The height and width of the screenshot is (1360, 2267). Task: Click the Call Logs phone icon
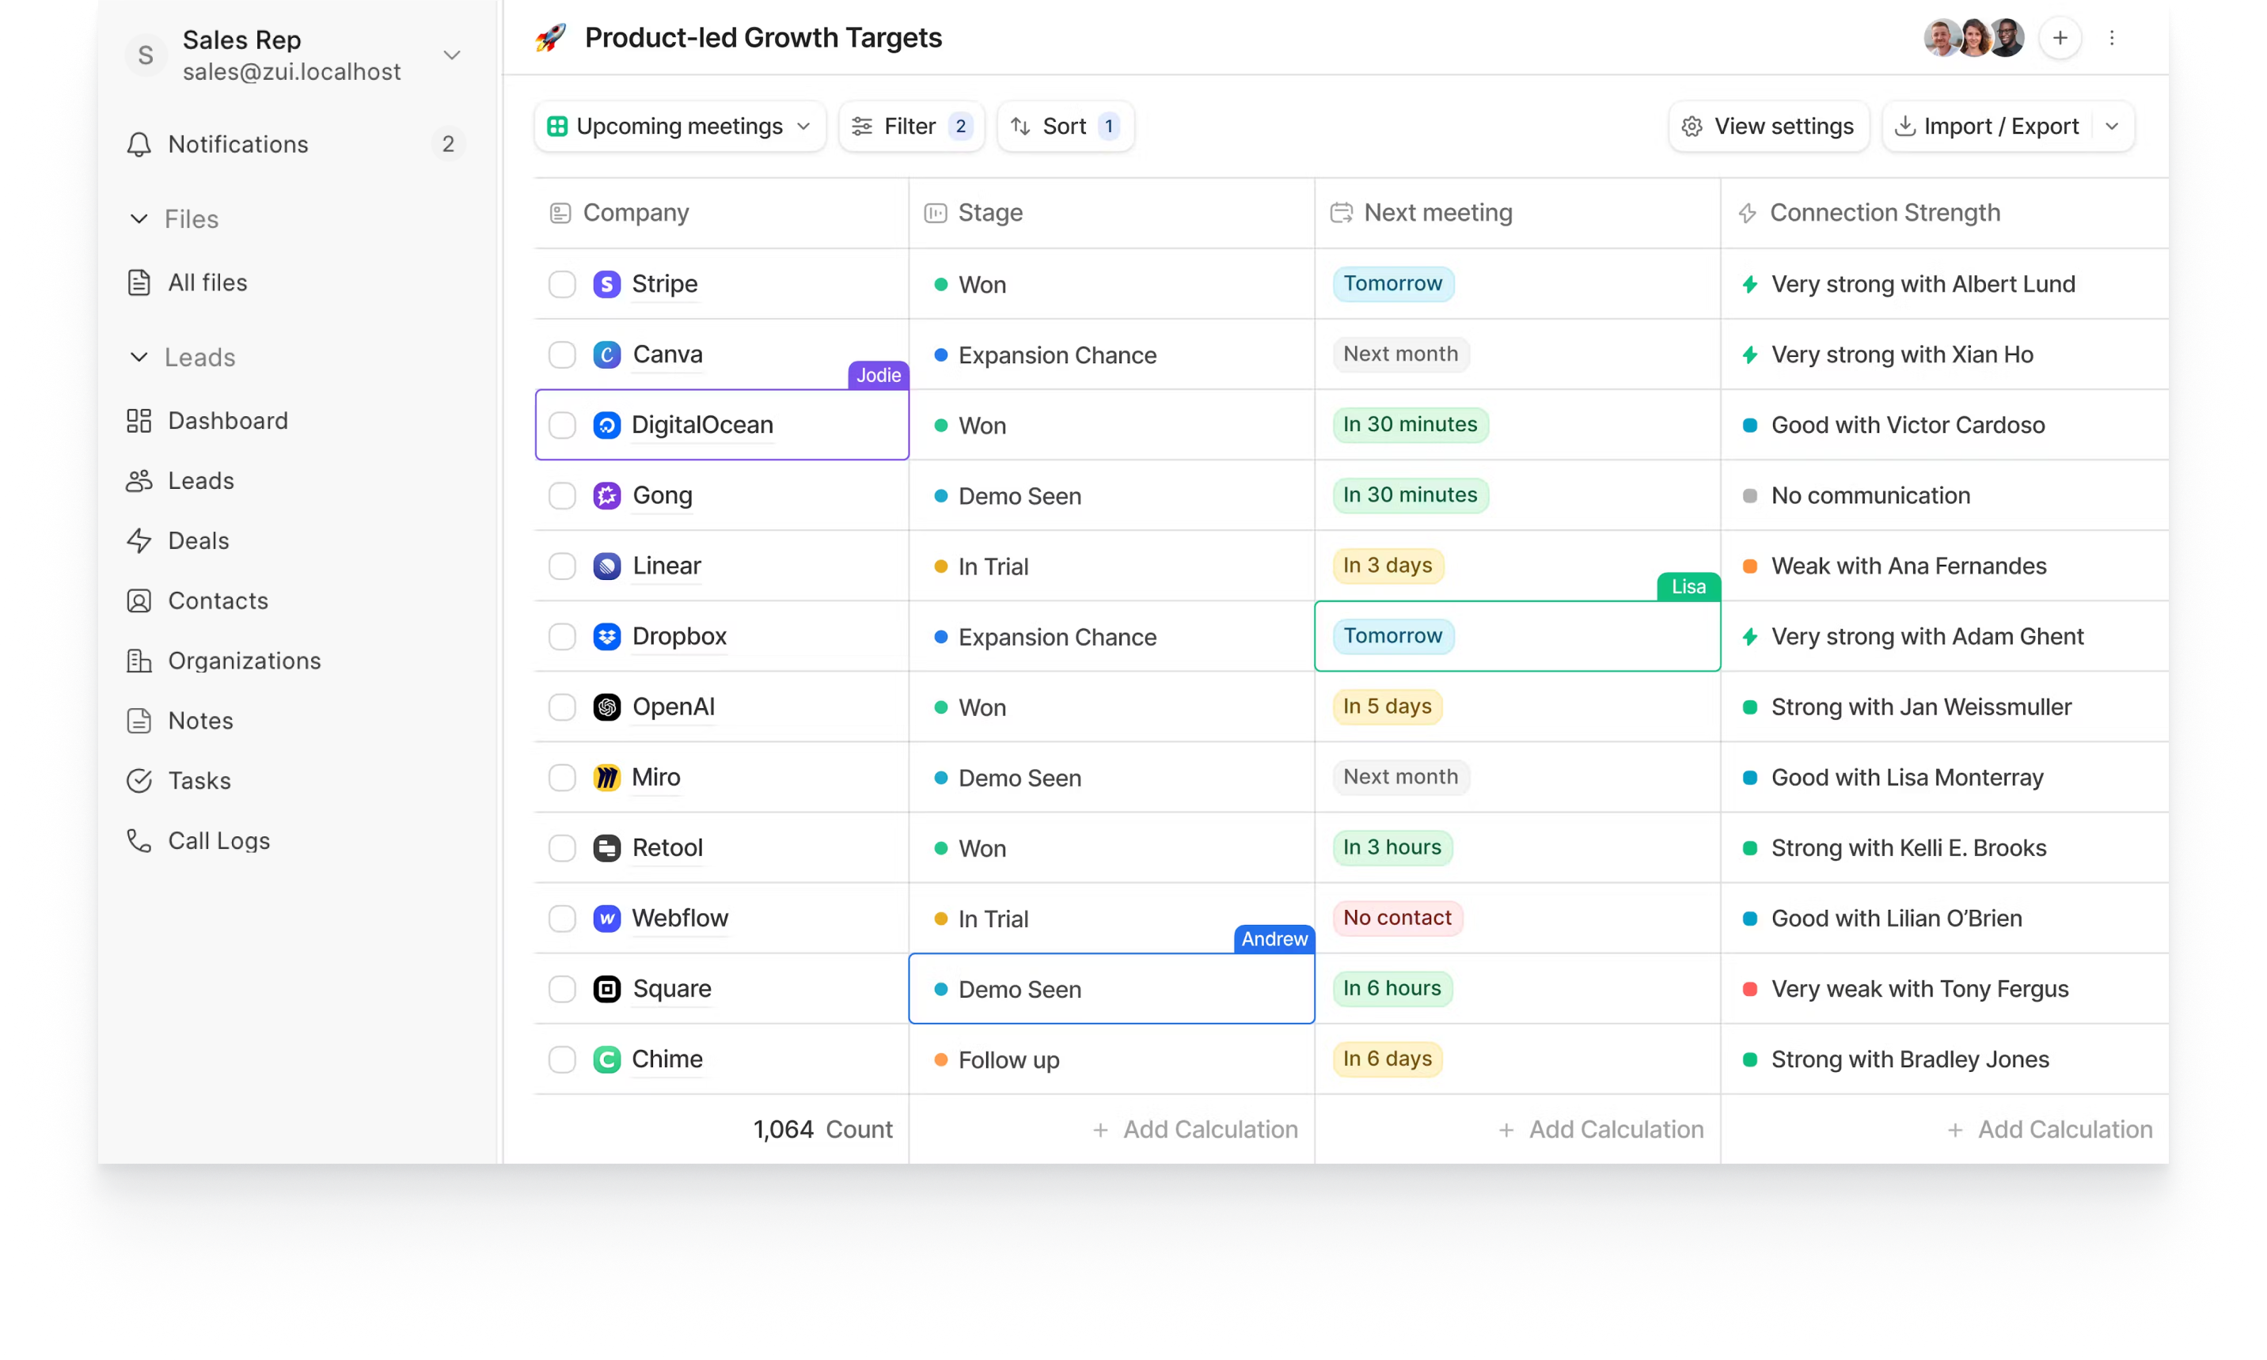click(139, 840)
